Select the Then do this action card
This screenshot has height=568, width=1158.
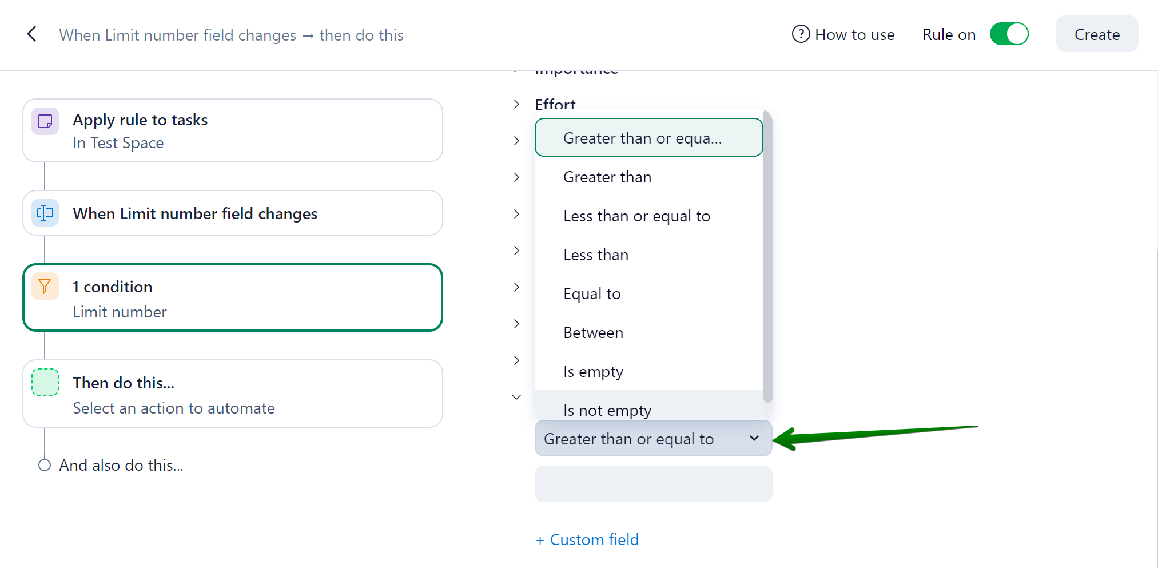[x=232, y=394]
